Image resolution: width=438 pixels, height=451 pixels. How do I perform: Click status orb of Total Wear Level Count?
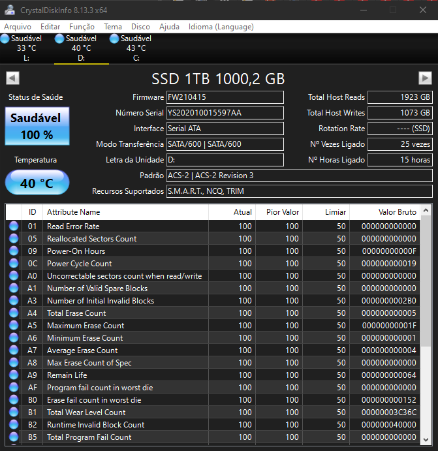click(14, 412)
